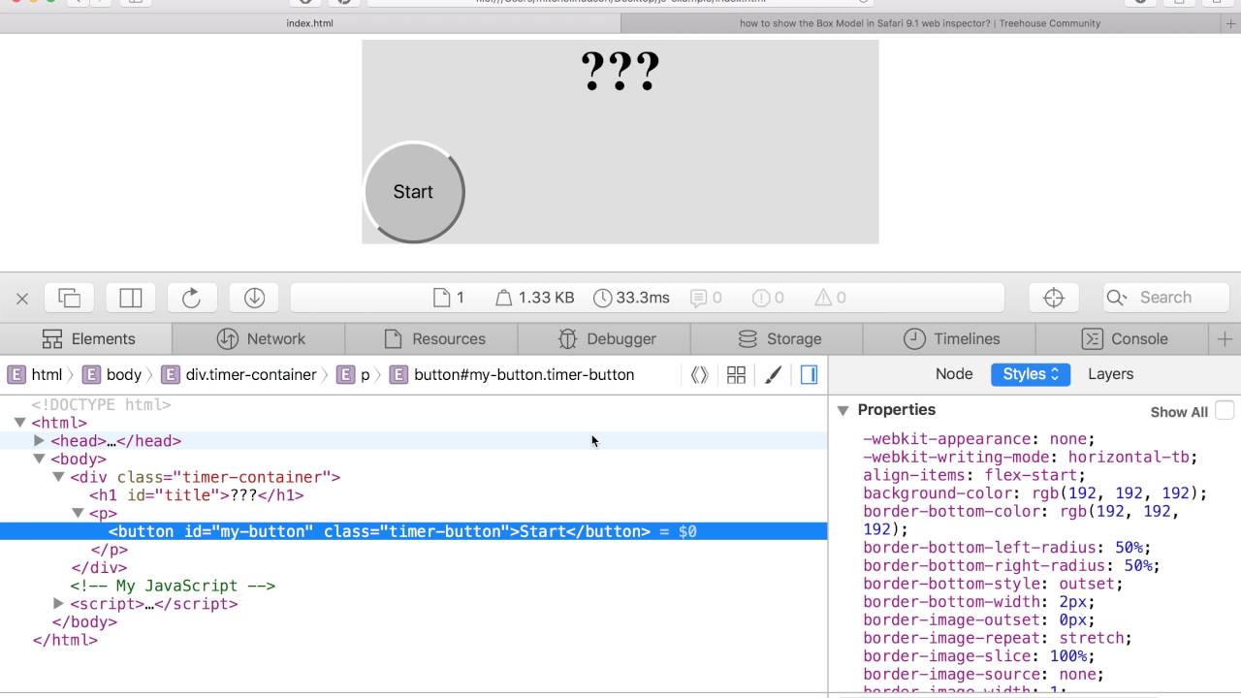Click border-bottom-left-radius: 50% property
Viewport: 1241px width, 698px height.
1007,548
